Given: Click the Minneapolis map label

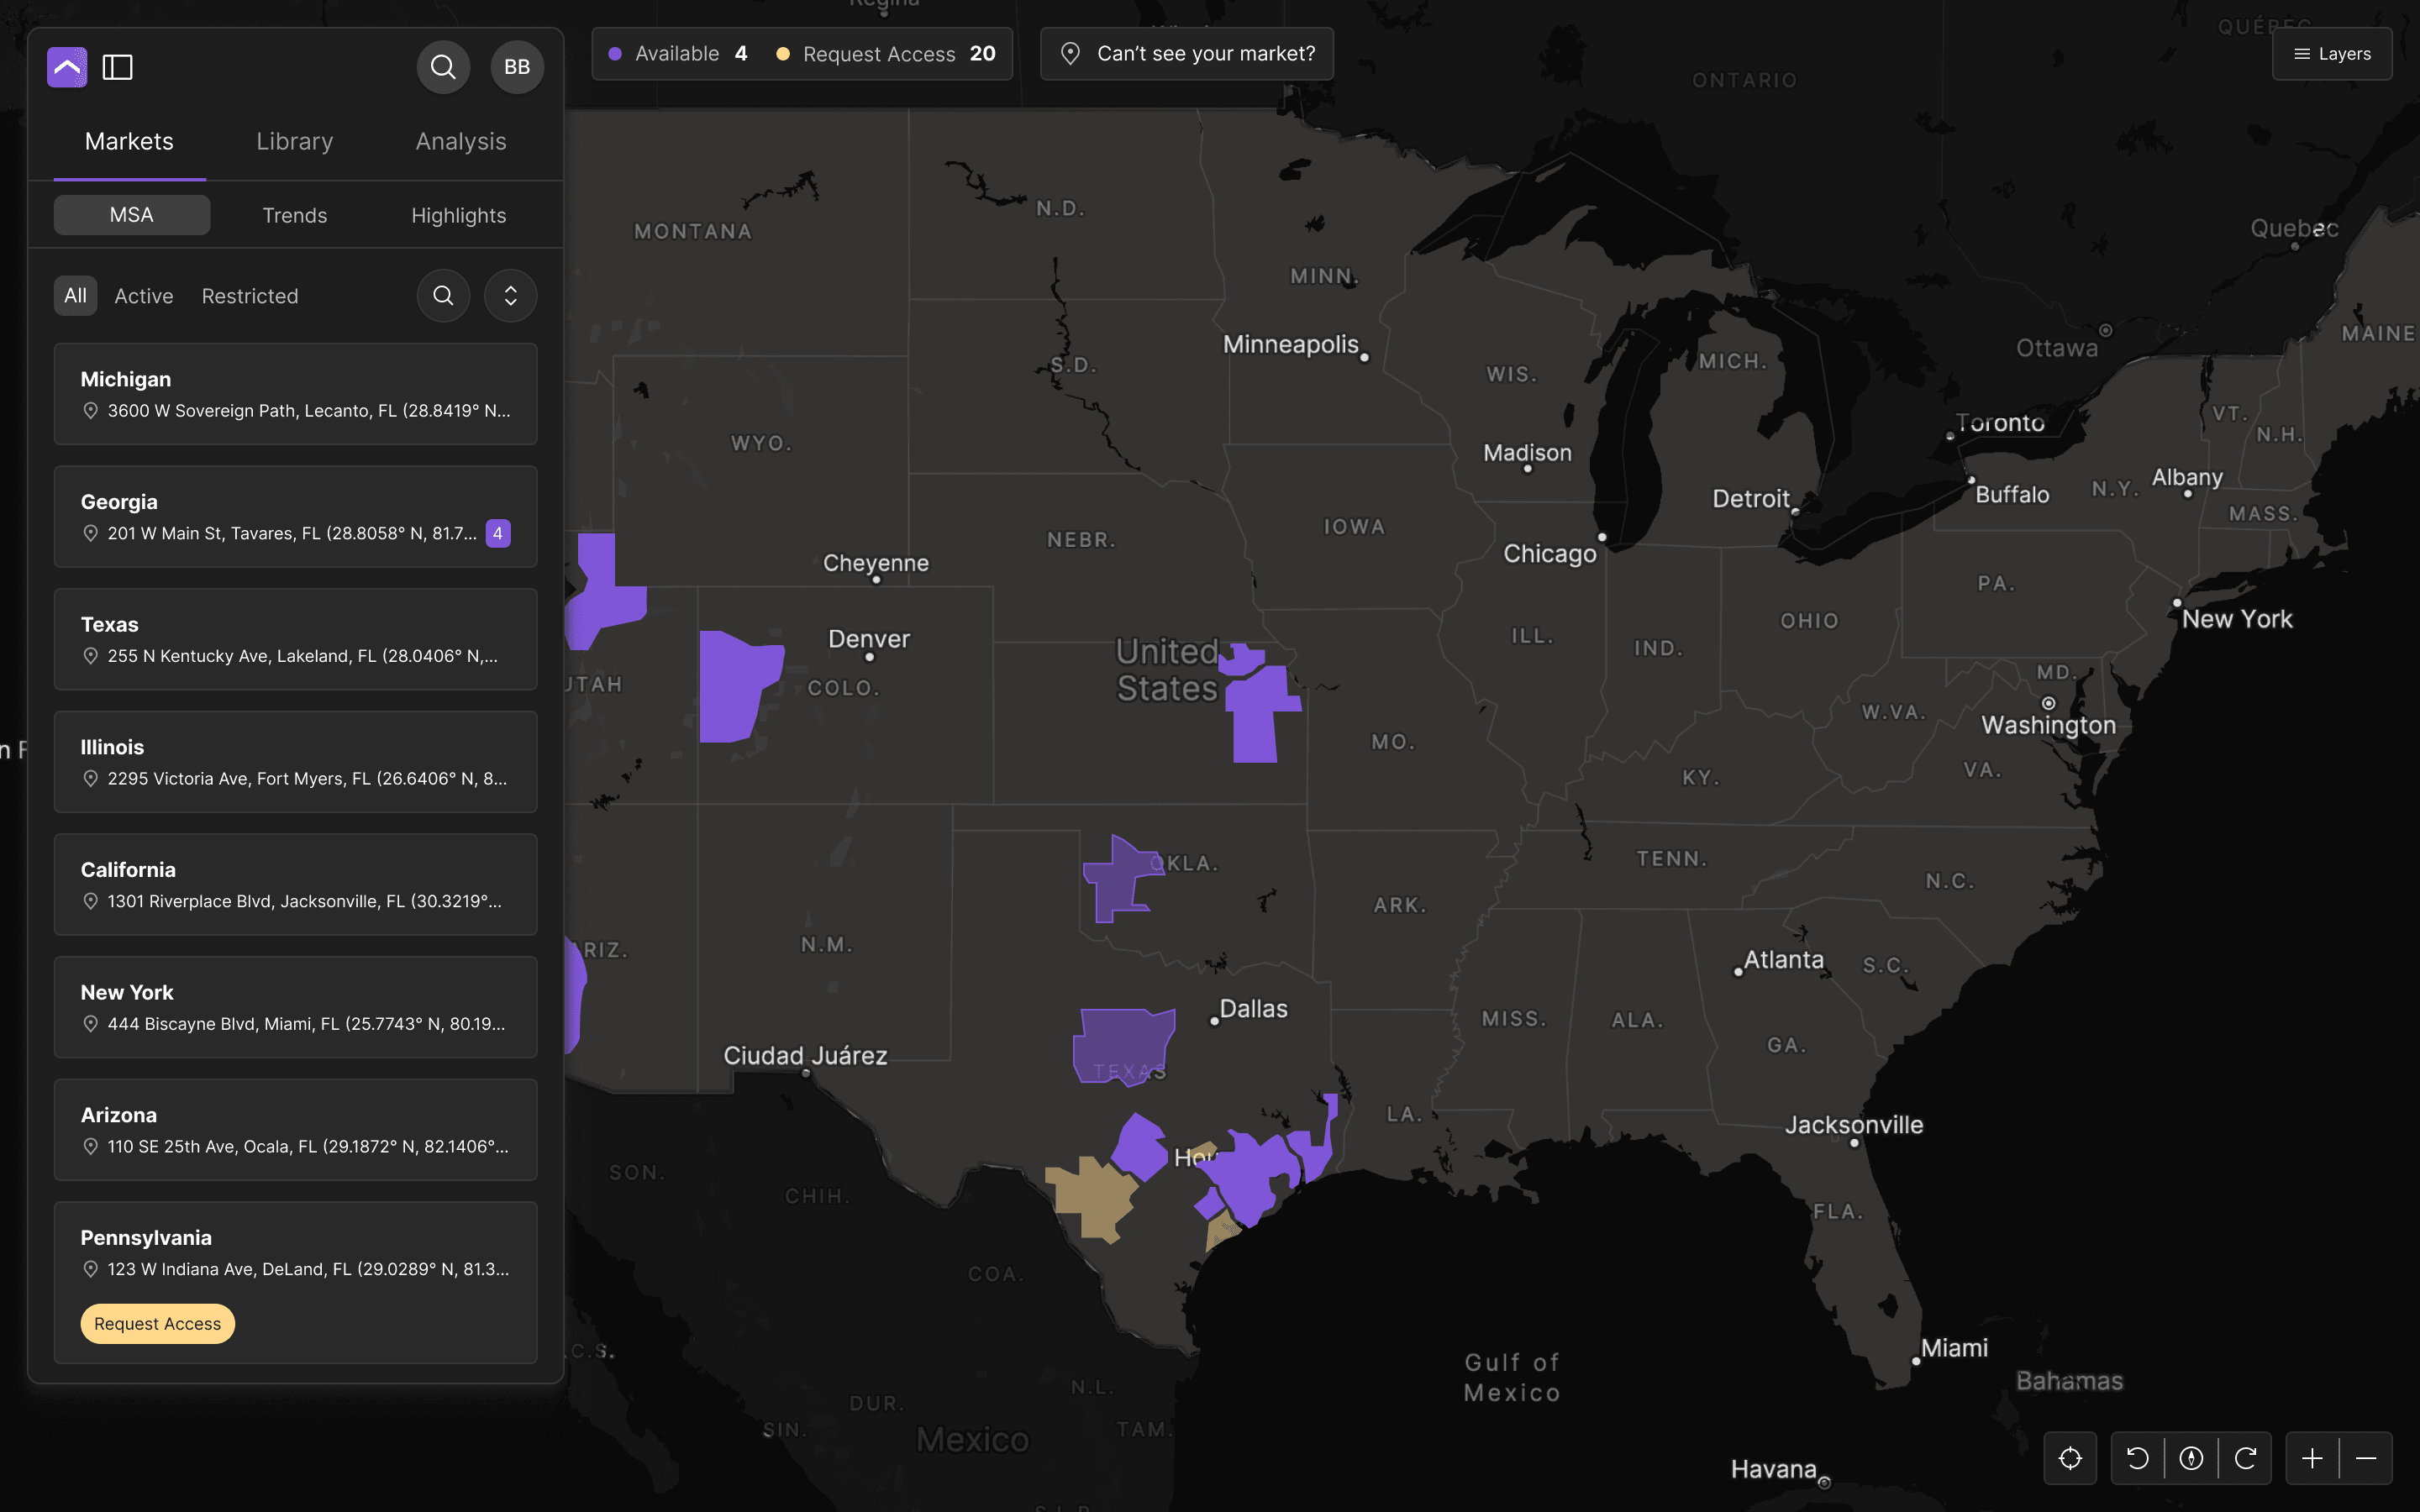Looking at the screenshot, I should (1291, 345).
